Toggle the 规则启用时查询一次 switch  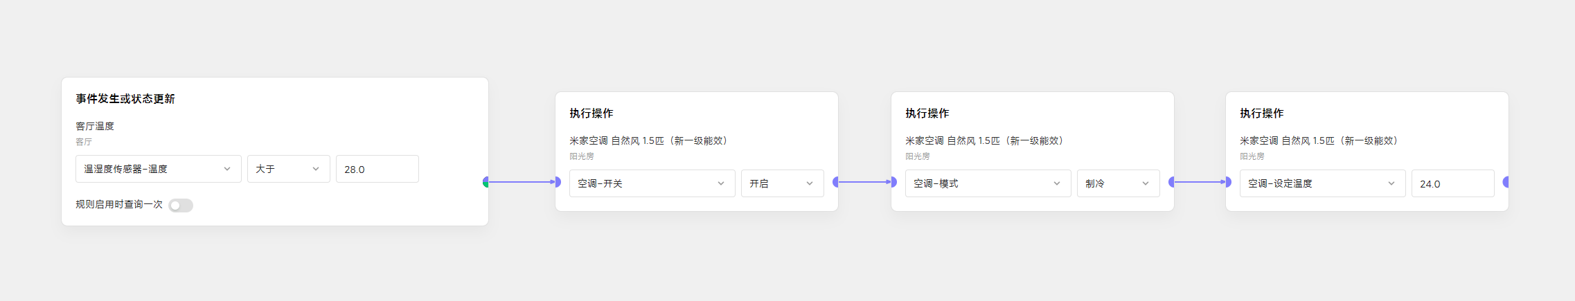click(x=181, y=206)
